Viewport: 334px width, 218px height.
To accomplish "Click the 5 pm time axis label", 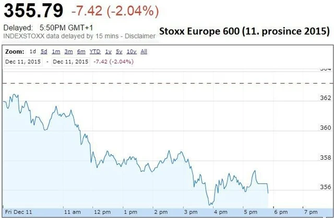I will [x=250, y=212].
